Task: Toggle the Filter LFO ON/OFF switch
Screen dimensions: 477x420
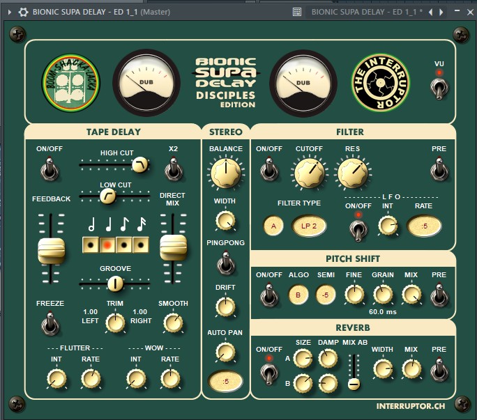Action: pyautogui.click(x=358, y=230)
